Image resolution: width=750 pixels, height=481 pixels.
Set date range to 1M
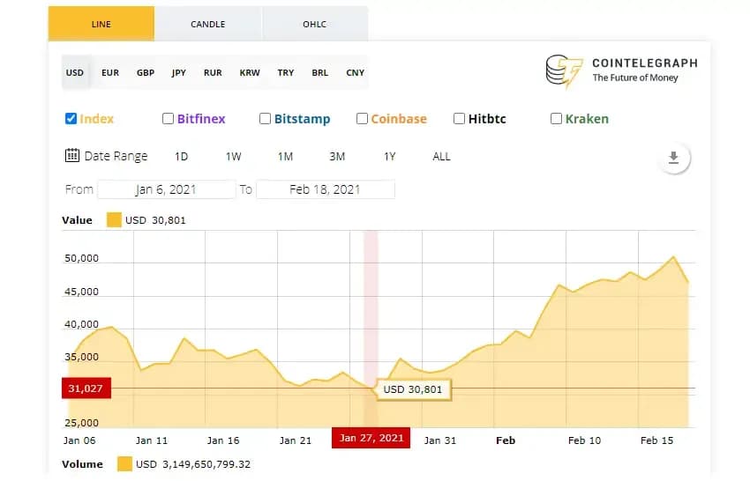[x=285, y=156]
